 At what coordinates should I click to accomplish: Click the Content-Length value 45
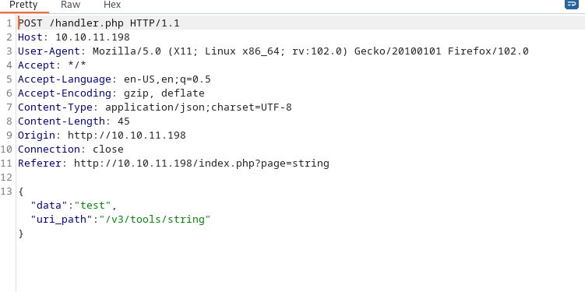124,121
